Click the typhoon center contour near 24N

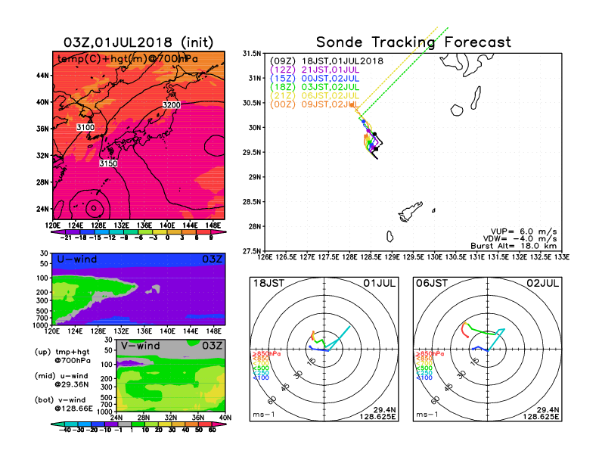94,208
